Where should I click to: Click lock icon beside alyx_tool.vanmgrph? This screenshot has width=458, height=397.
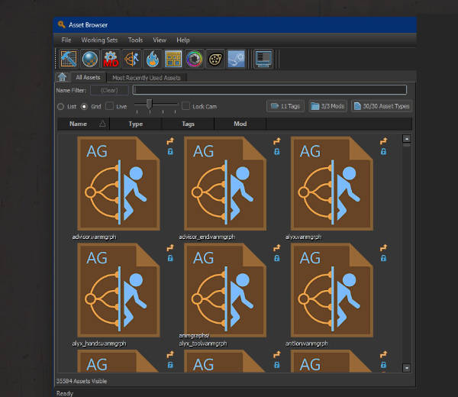[x=277, y=258]
